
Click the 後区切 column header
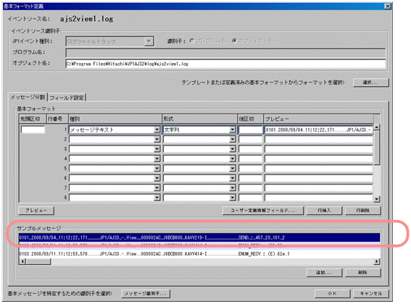click(250, 119)
